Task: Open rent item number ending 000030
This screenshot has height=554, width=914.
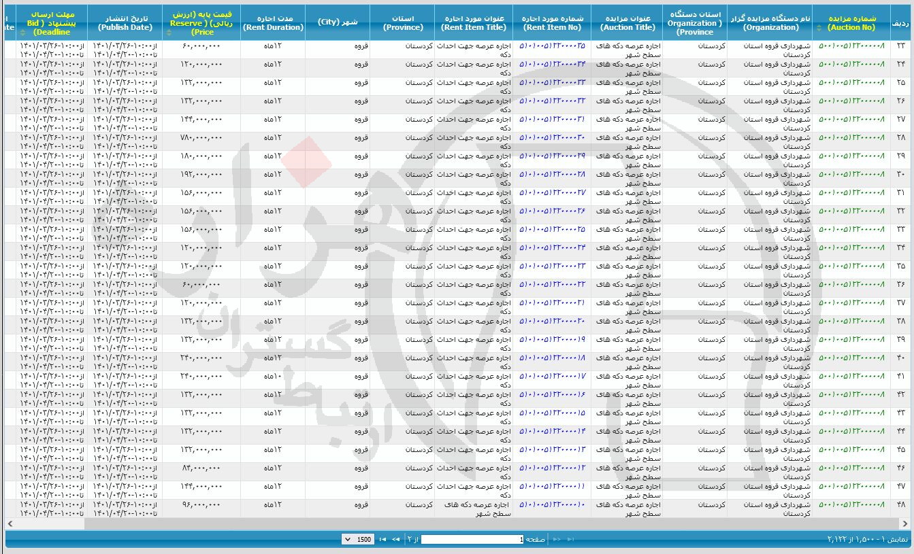Action: tap(552, 138)
